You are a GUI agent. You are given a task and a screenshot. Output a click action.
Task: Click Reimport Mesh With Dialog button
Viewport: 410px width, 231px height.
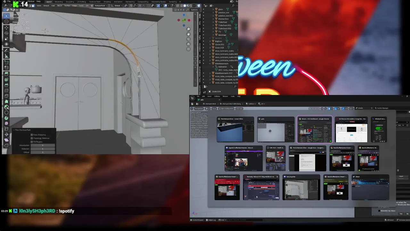click(230, 104)
